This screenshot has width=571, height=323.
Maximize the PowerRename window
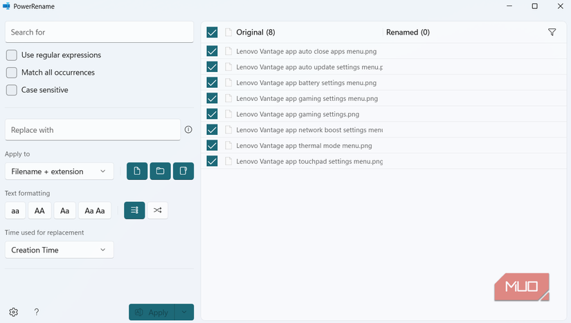(x=534, y=6)
